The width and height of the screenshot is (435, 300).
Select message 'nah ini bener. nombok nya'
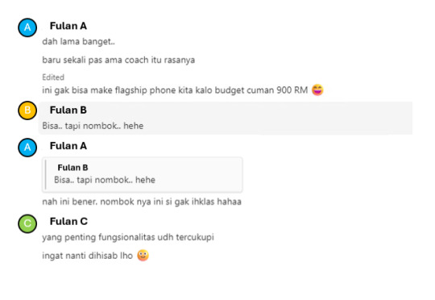click(x=142, y=202)
